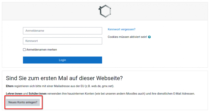
Task: Click the bold 'Schüler:innen' text
Action: (38, 94)
